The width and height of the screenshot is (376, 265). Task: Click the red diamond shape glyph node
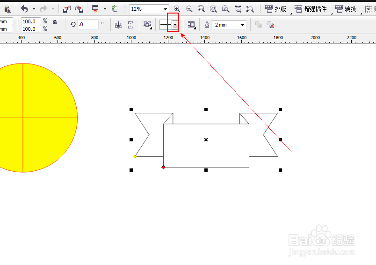163,167
